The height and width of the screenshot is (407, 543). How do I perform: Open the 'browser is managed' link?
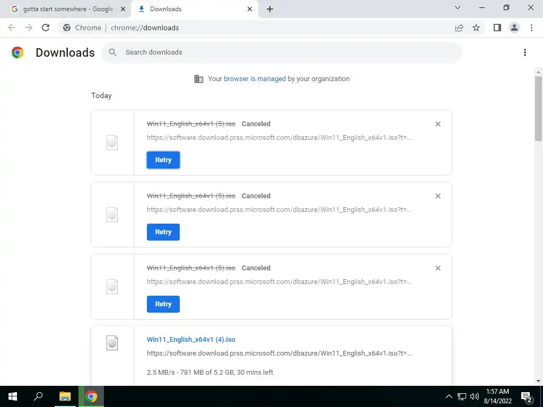pyautogui.click(x=255, y=78)
